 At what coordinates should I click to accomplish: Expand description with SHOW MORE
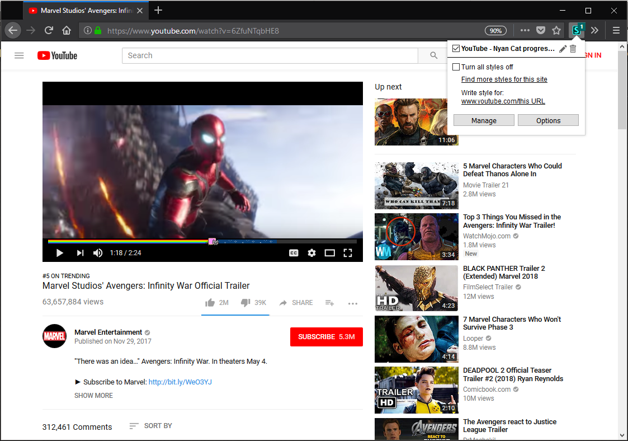pyautogui.click(x=93, y=396)
